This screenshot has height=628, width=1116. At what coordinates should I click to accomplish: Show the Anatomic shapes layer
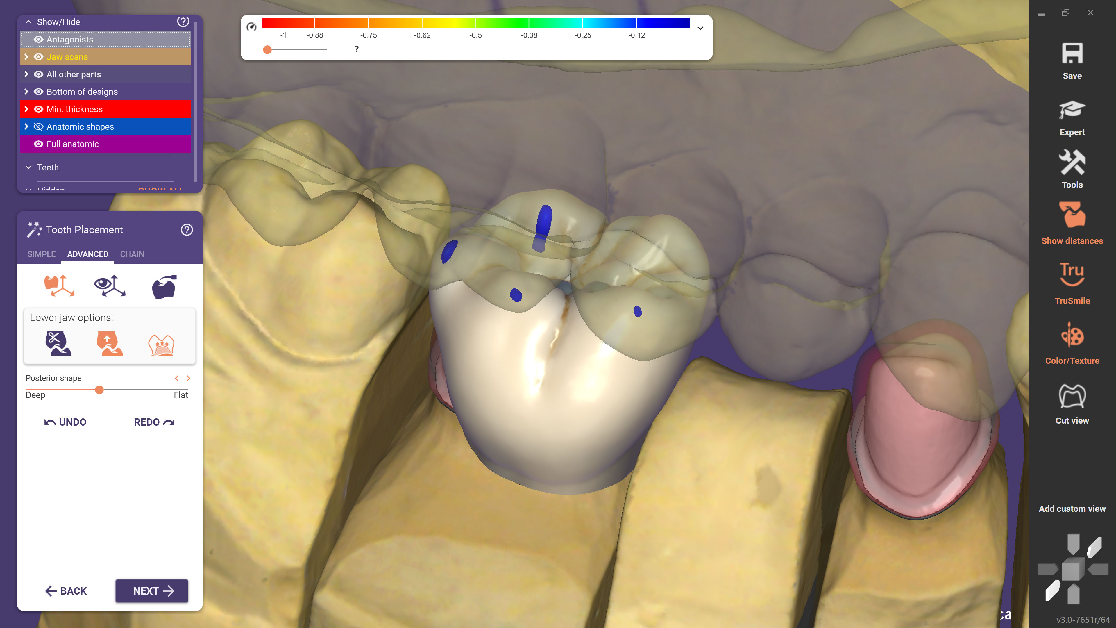39,126
